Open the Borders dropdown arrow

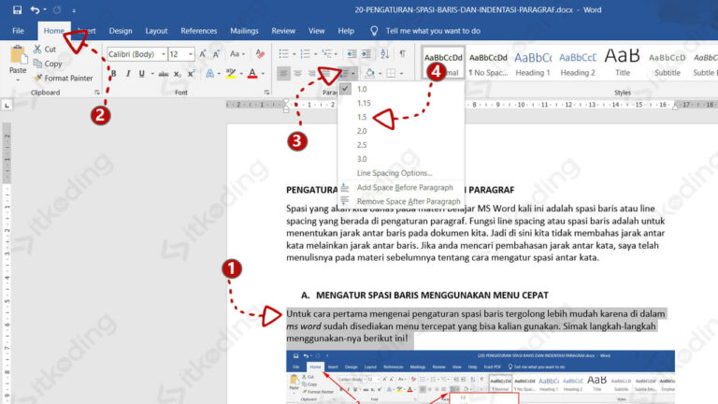pyautogui.click(x=402, y=73)
